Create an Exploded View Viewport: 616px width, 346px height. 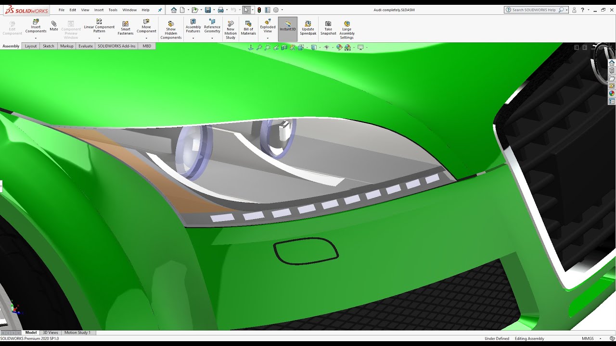click(x=268, y=26)
